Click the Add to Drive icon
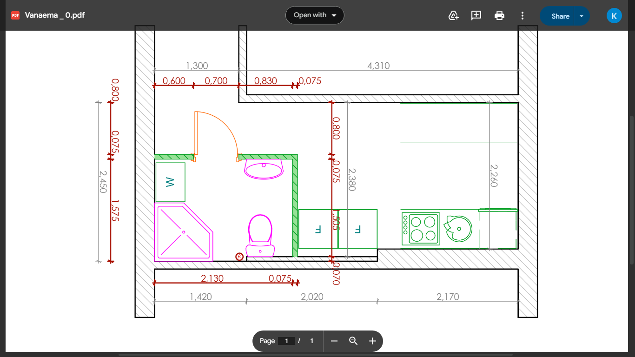Viewport: 635px width, 357px height. point(453,15)
